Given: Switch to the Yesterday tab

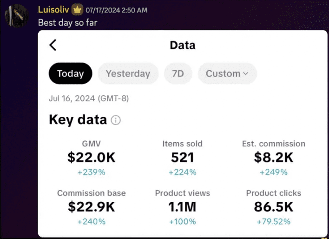Looking at the screenshot, I should point(128,73).
